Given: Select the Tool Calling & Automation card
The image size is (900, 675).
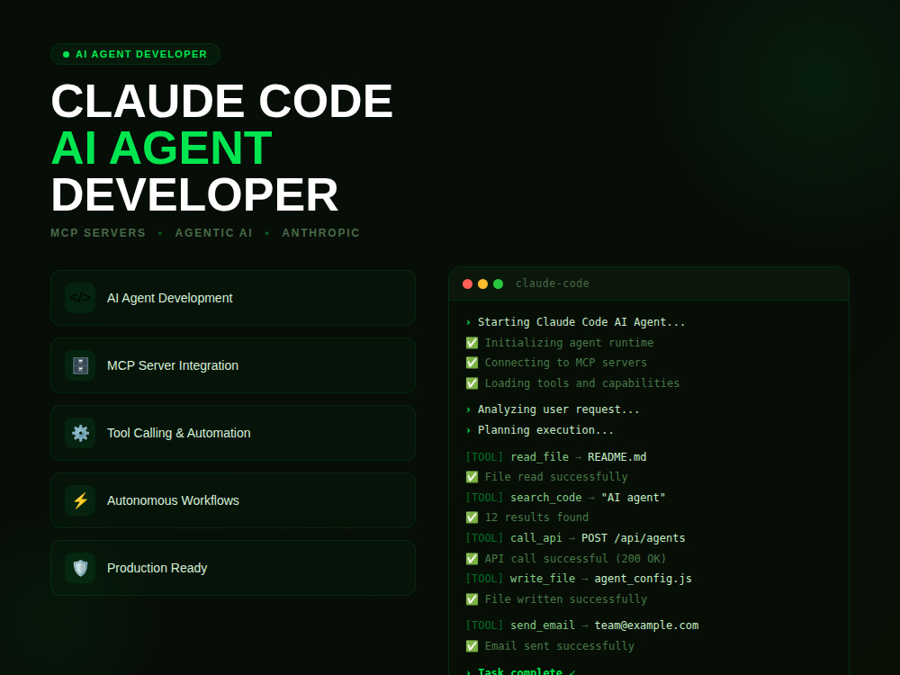Looking at the screenshot, I should point(233,433).
